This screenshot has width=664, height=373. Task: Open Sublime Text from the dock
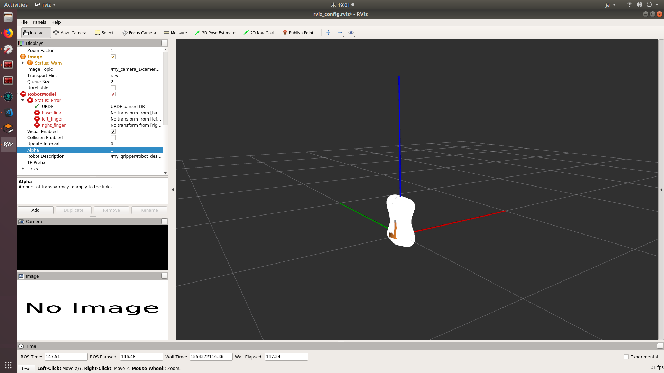(x=8, y=128)
